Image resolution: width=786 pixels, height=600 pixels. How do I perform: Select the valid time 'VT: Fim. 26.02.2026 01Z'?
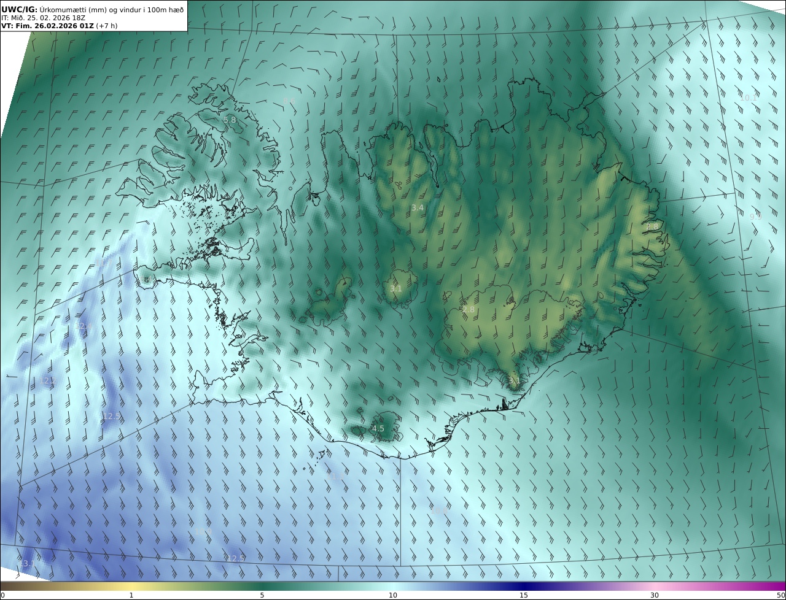47,26
